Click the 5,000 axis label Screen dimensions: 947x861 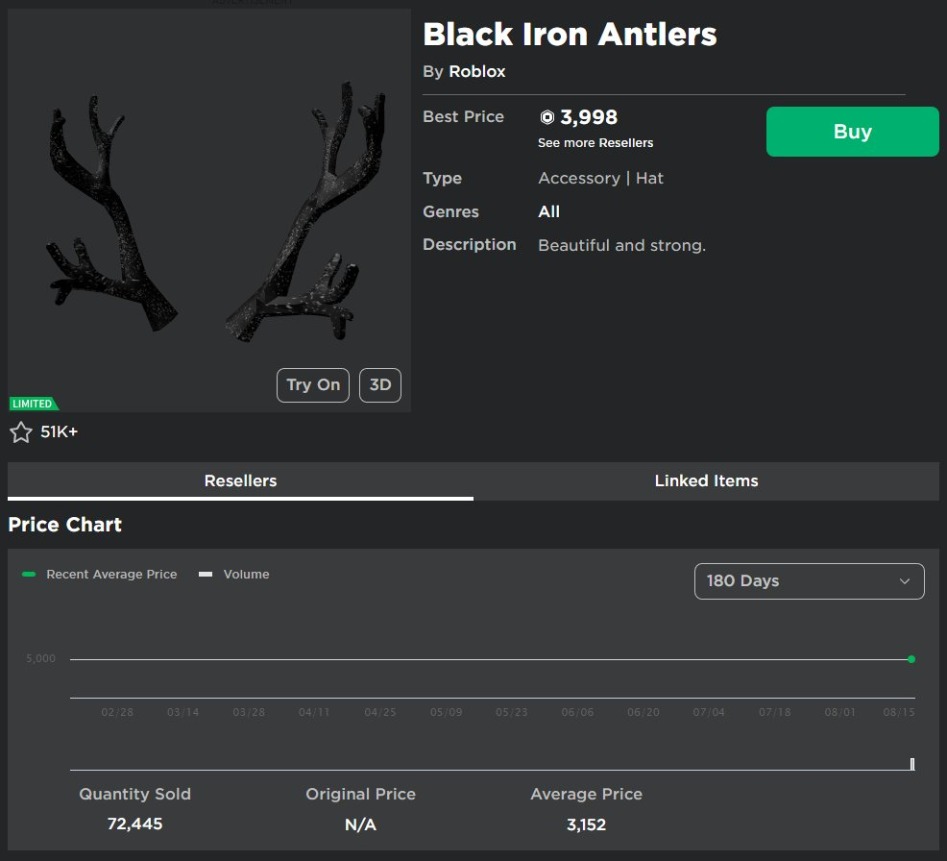[40, 658]
